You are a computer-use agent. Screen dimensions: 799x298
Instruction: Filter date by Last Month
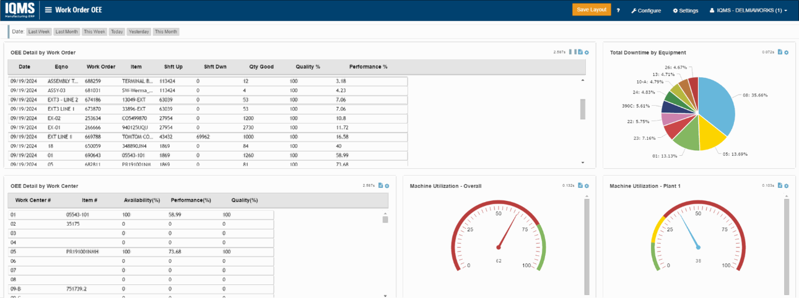tap(68, 32)
